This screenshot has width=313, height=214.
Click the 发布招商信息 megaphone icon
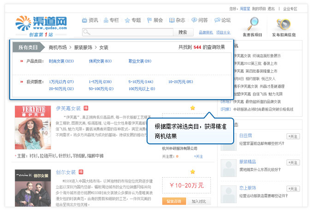283,24
